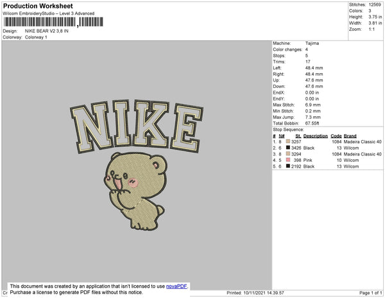Select 'Pink' description in stop row 4
385x298 pixels.
[x=307, y=160]
